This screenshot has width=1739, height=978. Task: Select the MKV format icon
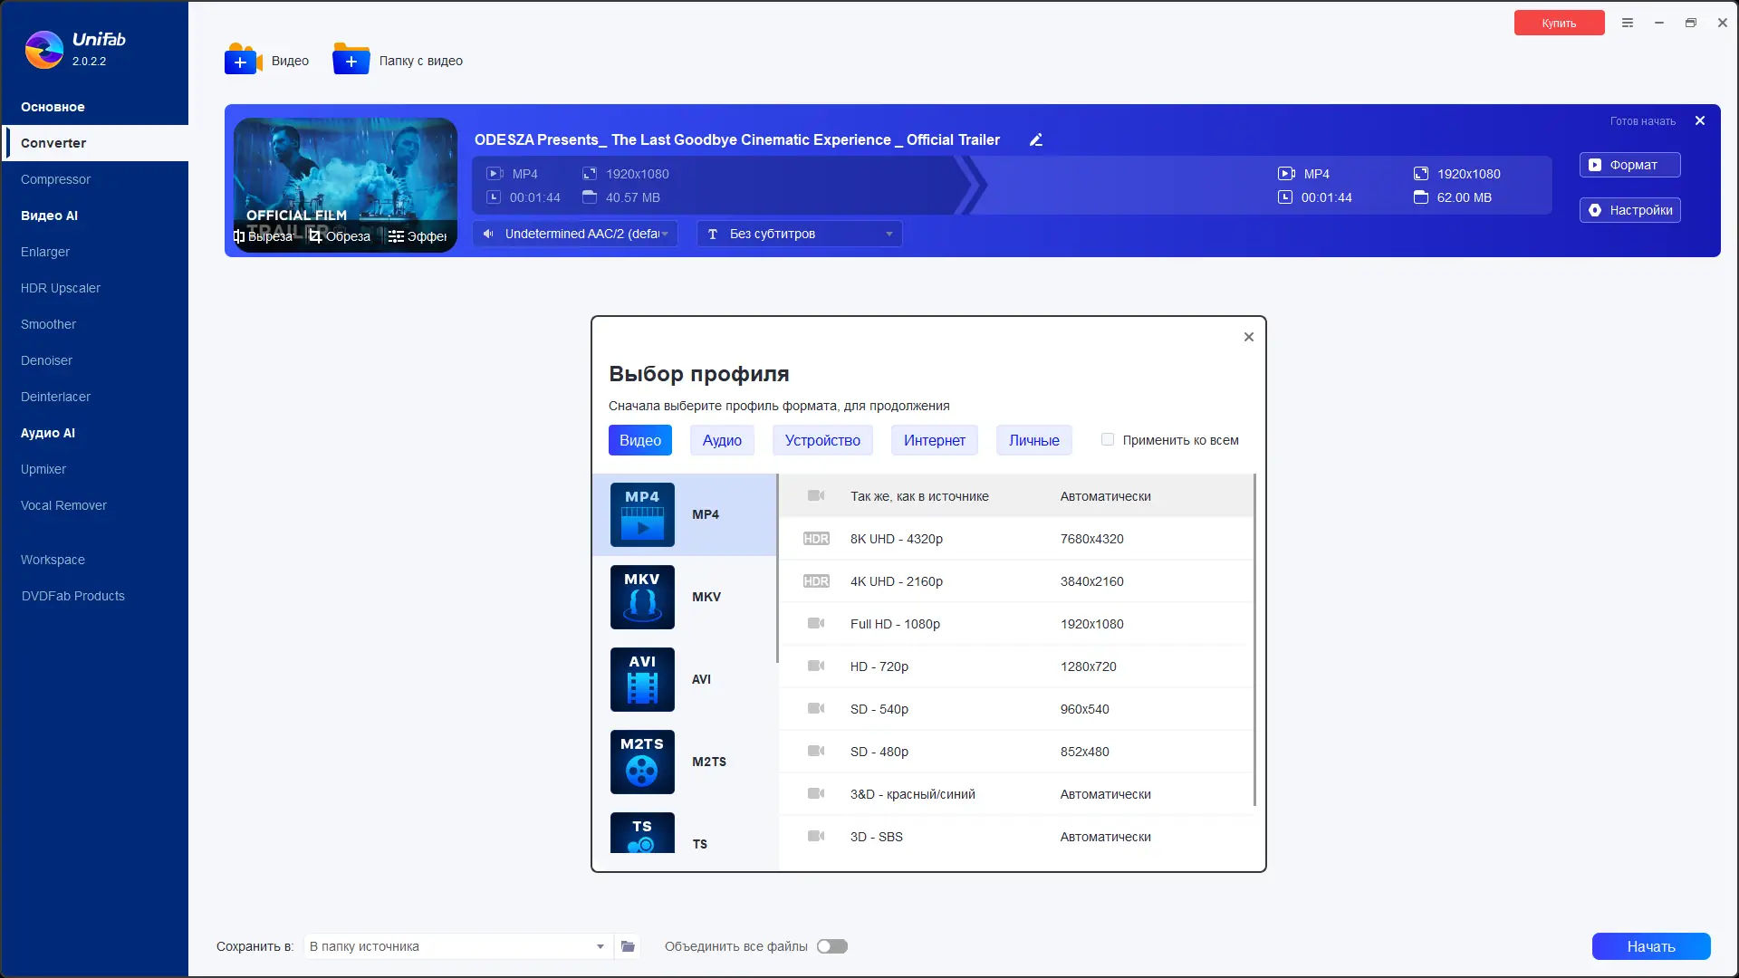[x=642, y=597]
